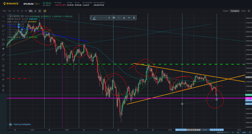Toggle percent scale button
The width and height of the screenshot is (252, 134).
point(233,132)
